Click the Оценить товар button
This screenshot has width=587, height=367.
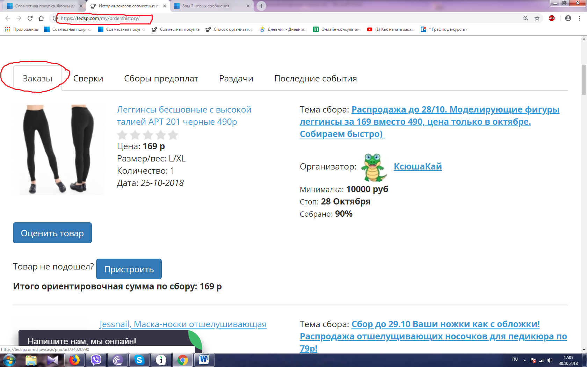(x=52, y=233)
